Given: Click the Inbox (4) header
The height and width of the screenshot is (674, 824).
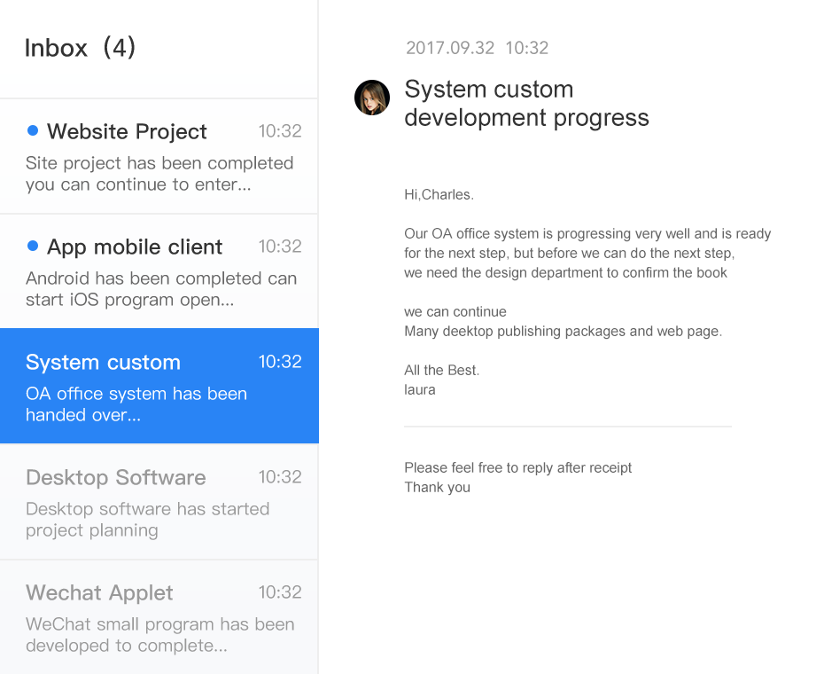Looking at the screenshot, I should pyautogui.click(x=80, y=48).
